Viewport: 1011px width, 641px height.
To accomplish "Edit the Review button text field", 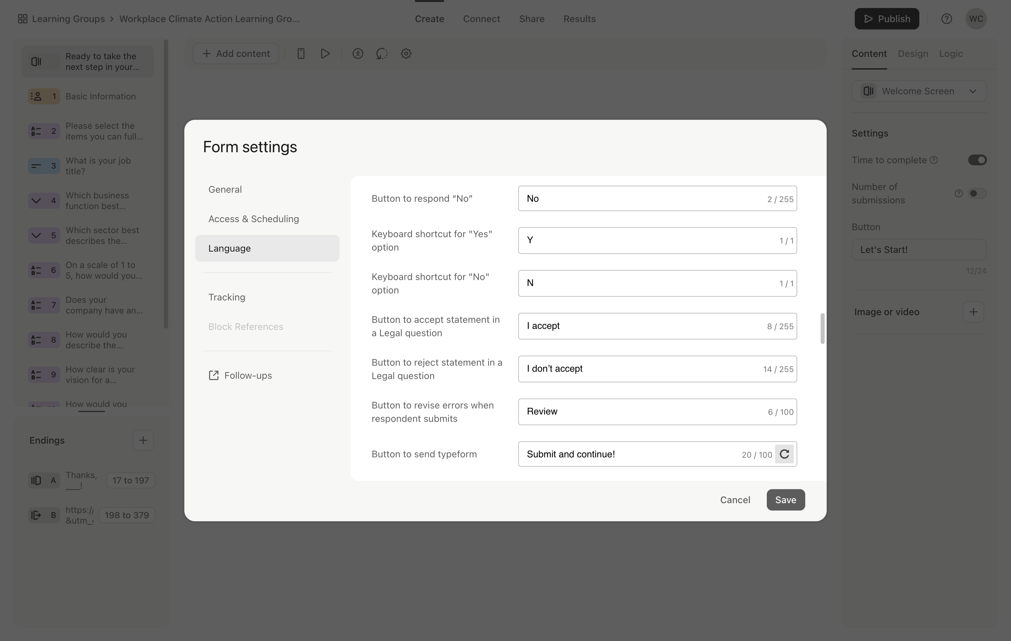I will click(x=657, y=412).
